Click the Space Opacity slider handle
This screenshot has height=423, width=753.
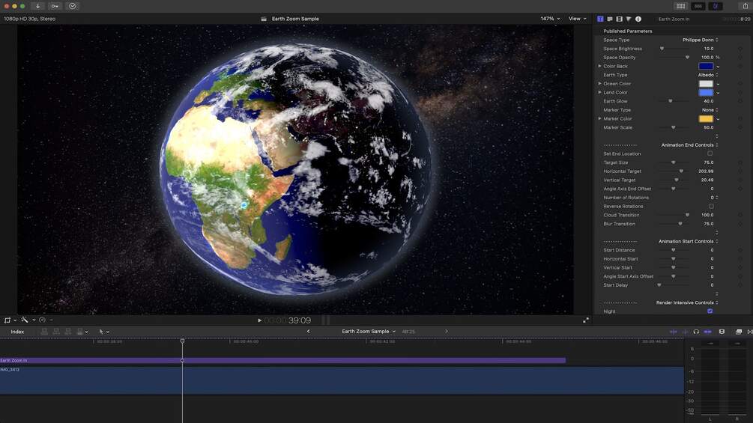[x=687, y=57]
